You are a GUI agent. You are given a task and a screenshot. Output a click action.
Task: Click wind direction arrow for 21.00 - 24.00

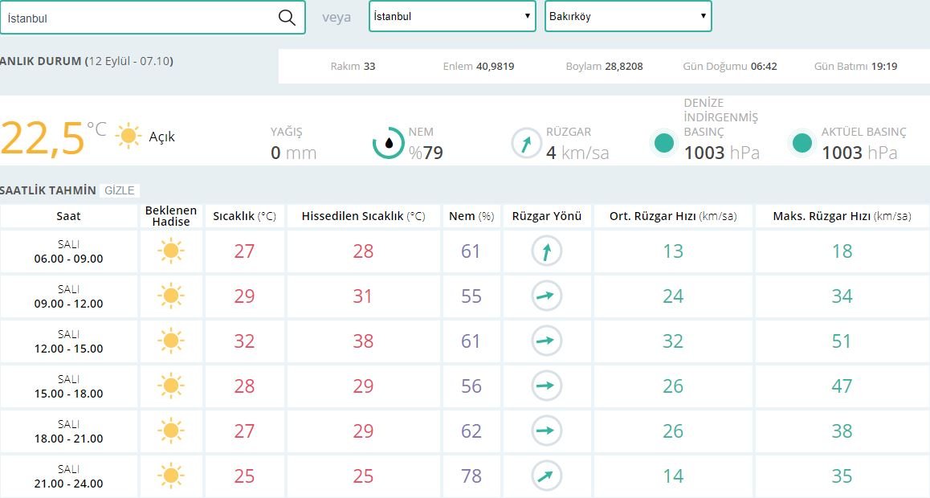[x=547, y=476]
